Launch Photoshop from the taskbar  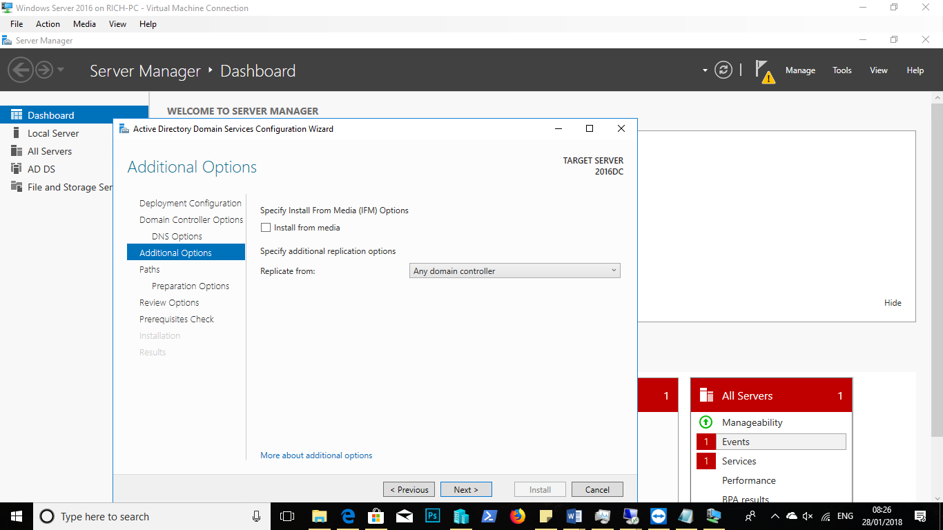[x=433, y=516]
